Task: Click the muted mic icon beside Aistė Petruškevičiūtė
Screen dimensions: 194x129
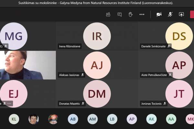Action: 170,75
